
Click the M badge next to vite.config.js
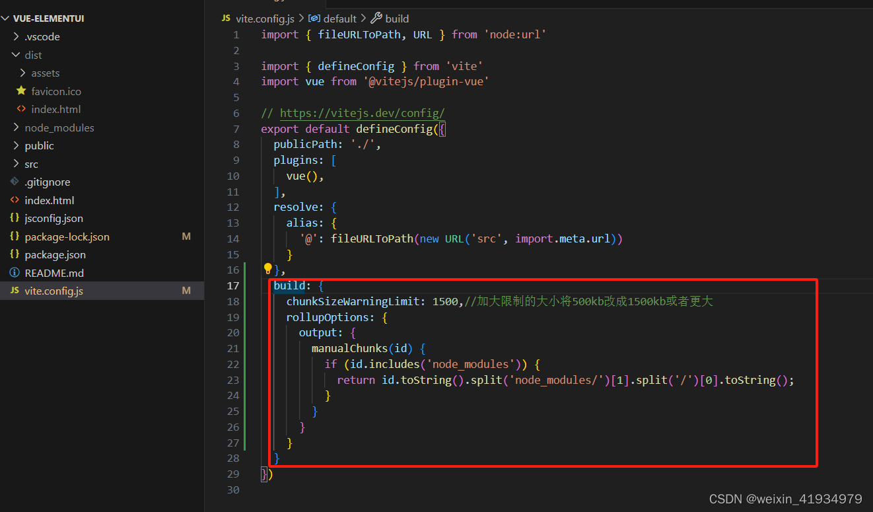[186, 291]
